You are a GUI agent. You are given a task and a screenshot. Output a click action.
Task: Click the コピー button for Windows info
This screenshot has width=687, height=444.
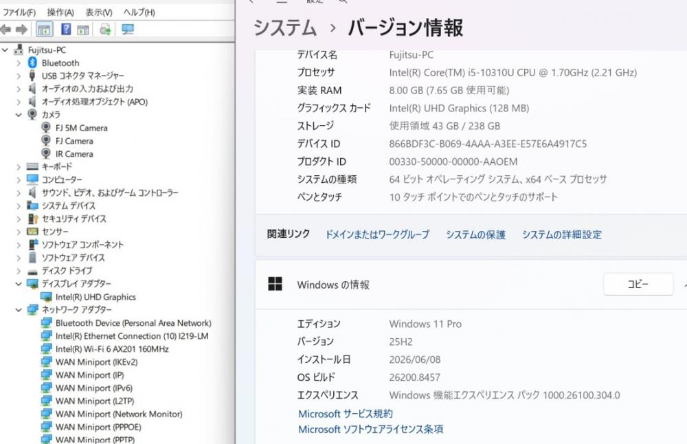click(x=638, y=284)
